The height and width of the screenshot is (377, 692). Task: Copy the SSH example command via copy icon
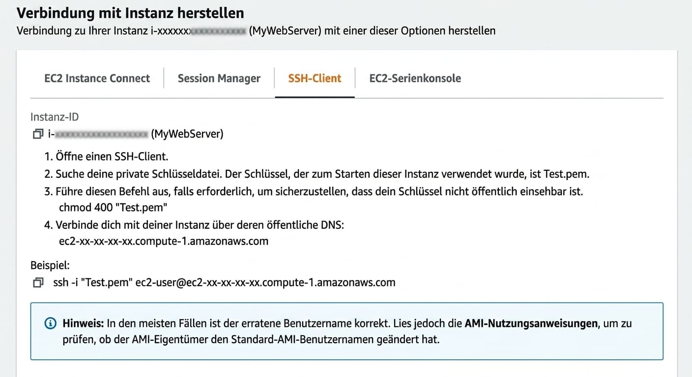[x=38, y=282]
